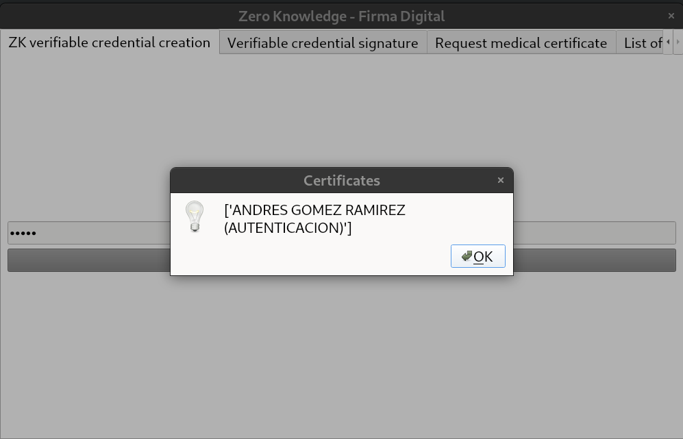Focus the masked password input field
This screenshot has width=683, height=439.
click(341, 233)
